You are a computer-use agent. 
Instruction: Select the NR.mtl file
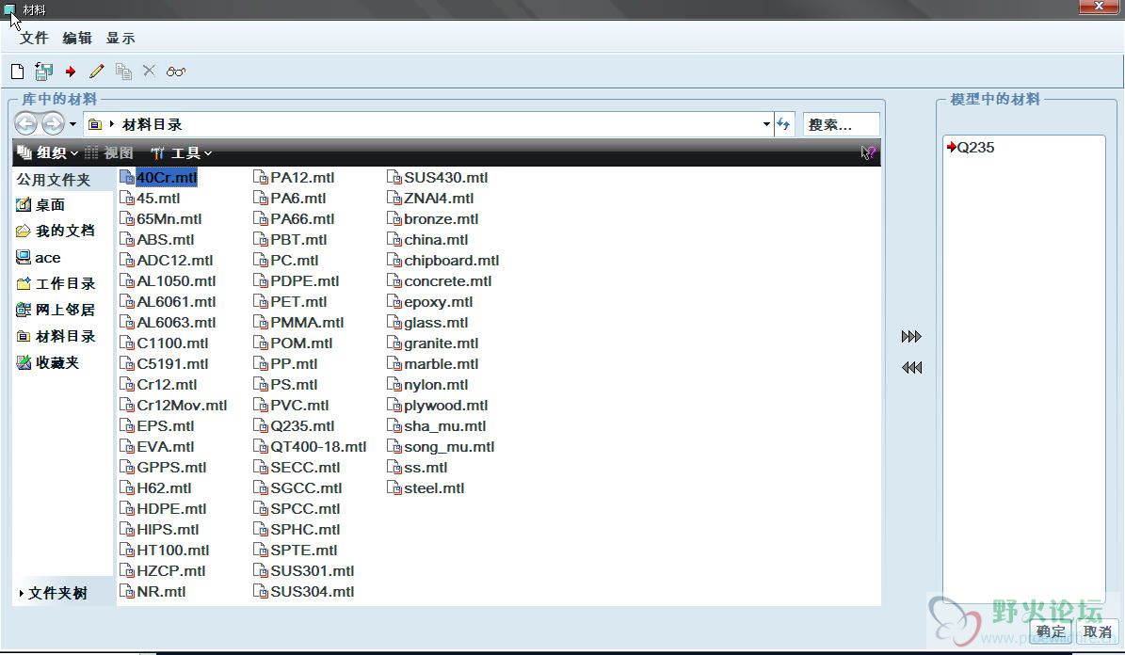[x=153, y=592]
